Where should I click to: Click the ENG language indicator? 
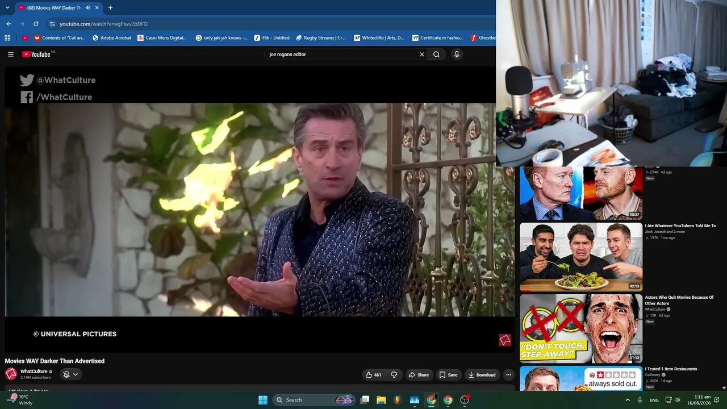click(x=654, y=400)
